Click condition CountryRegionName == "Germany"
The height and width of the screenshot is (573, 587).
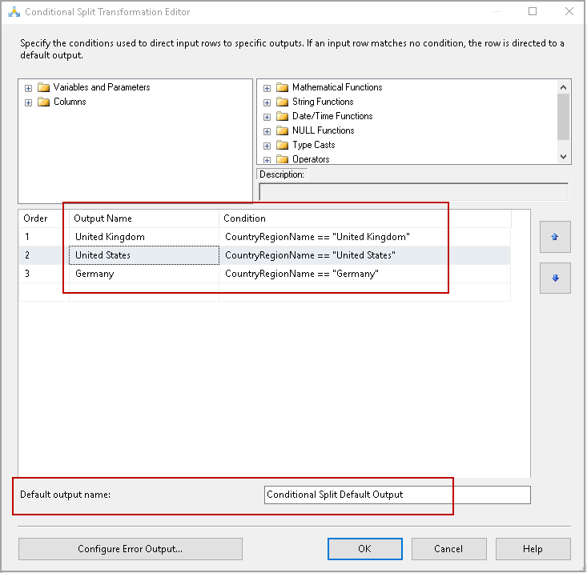pyautogui.click(x=364, y=274)
